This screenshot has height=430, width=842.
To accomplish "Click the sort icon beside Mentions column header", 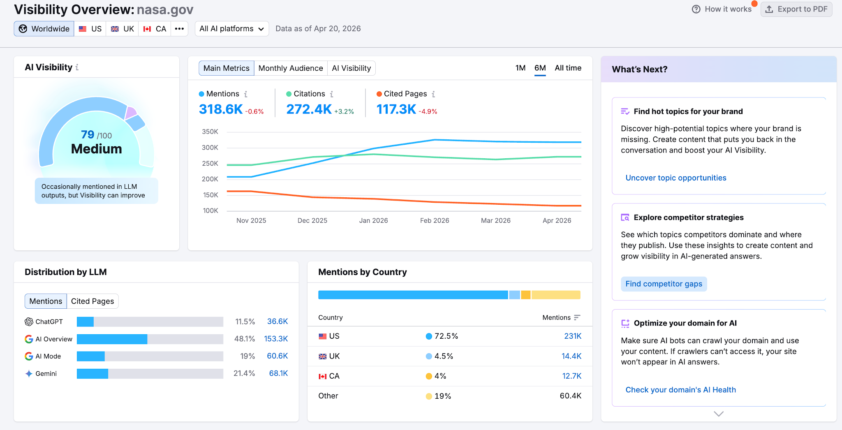I will coord(578,318).
